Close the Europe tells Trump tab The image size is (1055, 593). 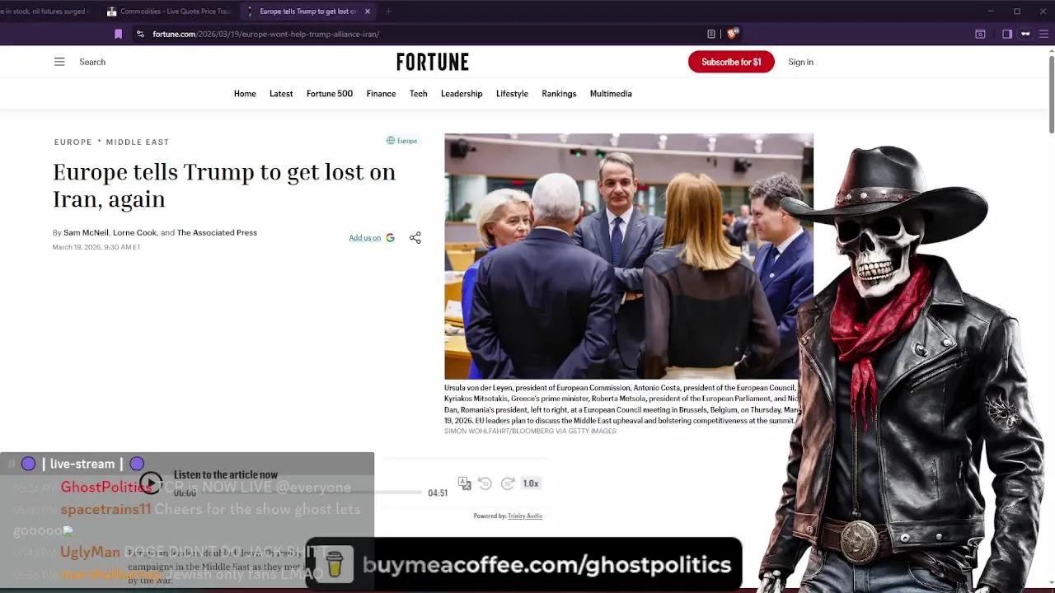[x=368, y=12]
